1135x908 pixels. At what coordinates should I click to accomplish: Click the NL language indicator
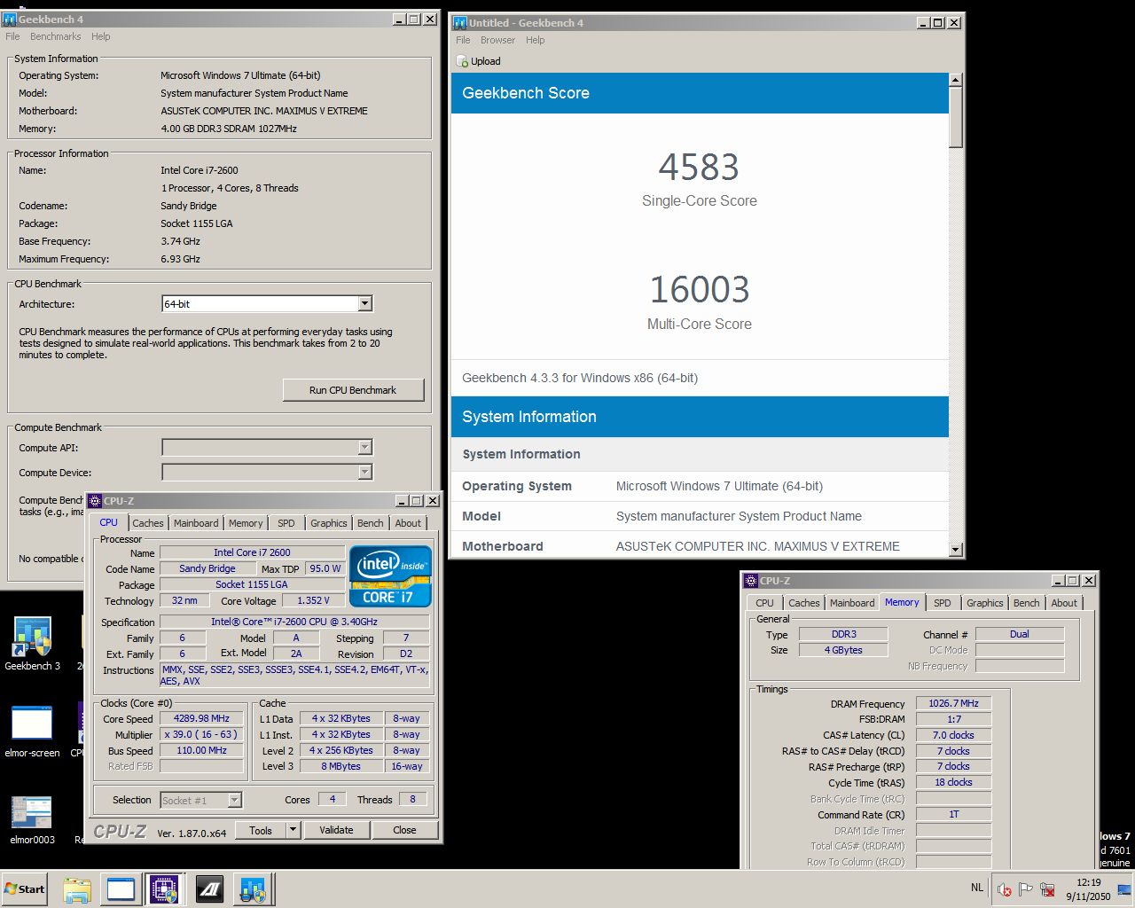[x=976, y=887]
